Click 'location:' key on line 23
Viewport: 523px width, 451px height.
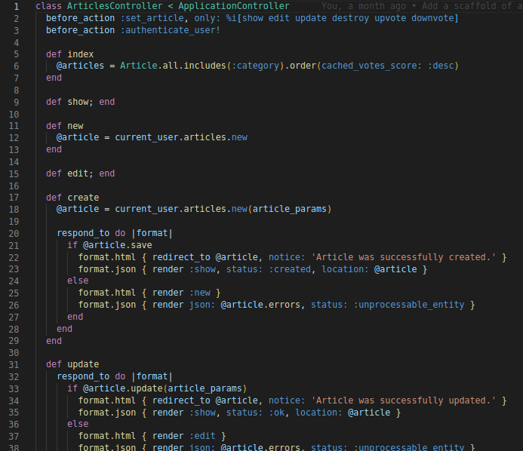pyautogui.click(x=345, y=269)
